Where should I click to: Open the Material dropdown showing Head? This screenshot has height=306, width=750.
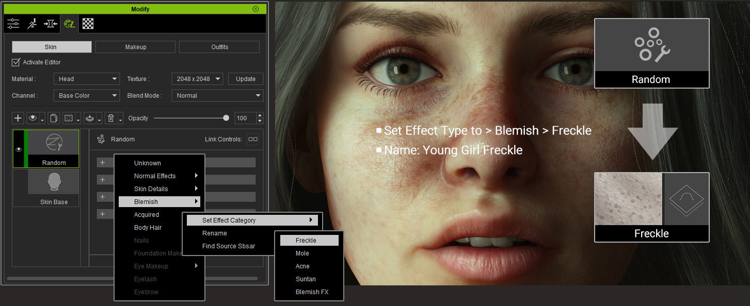pos(86,79)
